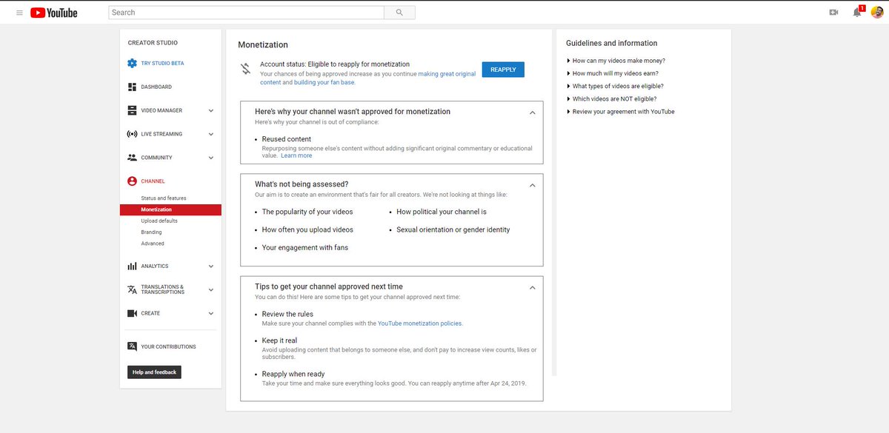Collapse Tips to get approved panel

click(532, 287)
